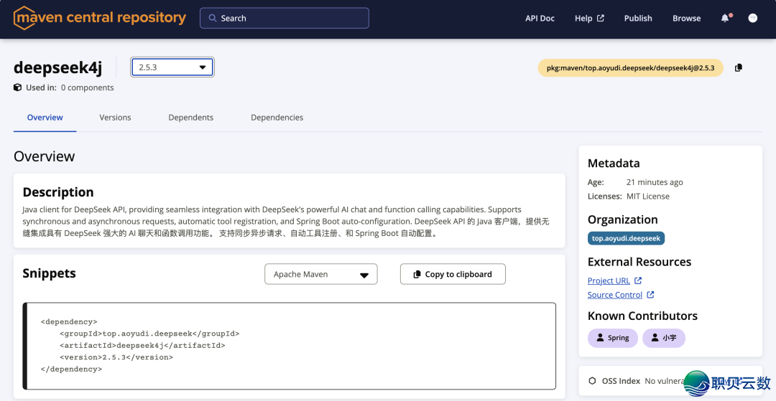Click the groupId line in the snippet
Screen dimensions: 776x401
click(x=149, y=334)
